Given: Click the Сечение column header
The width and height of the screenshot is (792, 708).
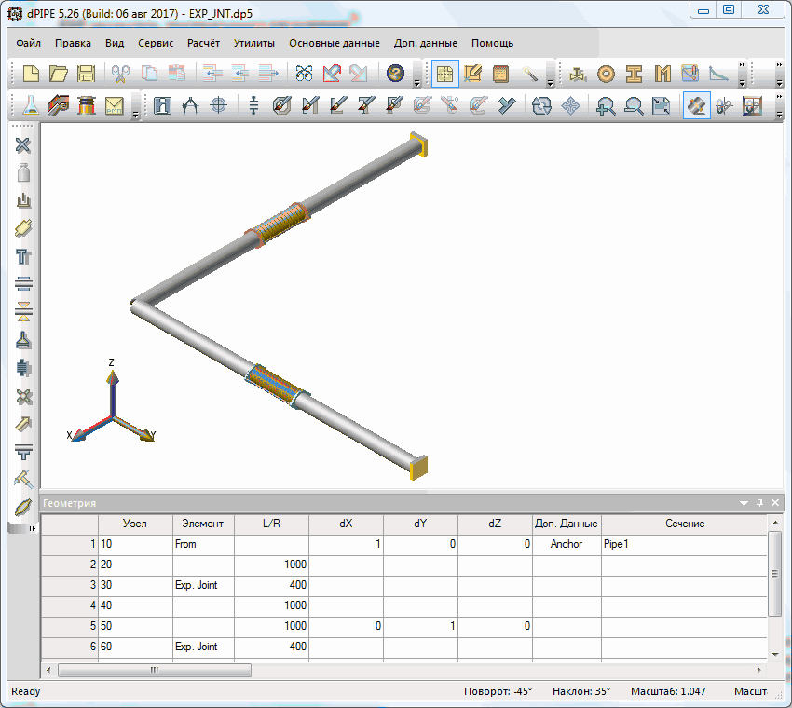Looking at the screenshot, I should [x=684, y=524].
